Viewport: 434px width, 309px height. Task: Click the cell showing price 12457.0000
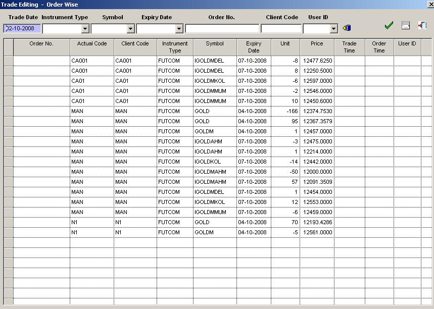316,131
